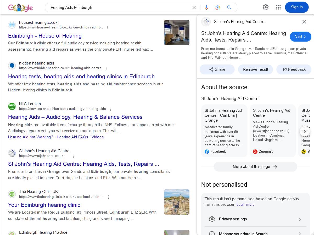The image size is (314, 235).
Task: Clear the search box text
Action: (194, 8)
